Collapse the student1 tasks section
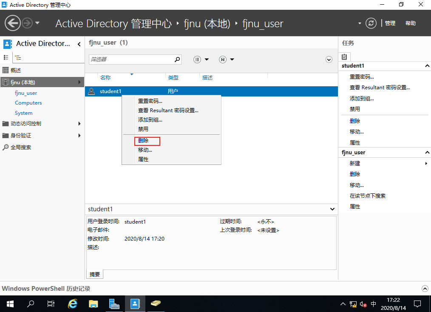The height and width of the screenshot is (312, 431). [x=427, y=66]
